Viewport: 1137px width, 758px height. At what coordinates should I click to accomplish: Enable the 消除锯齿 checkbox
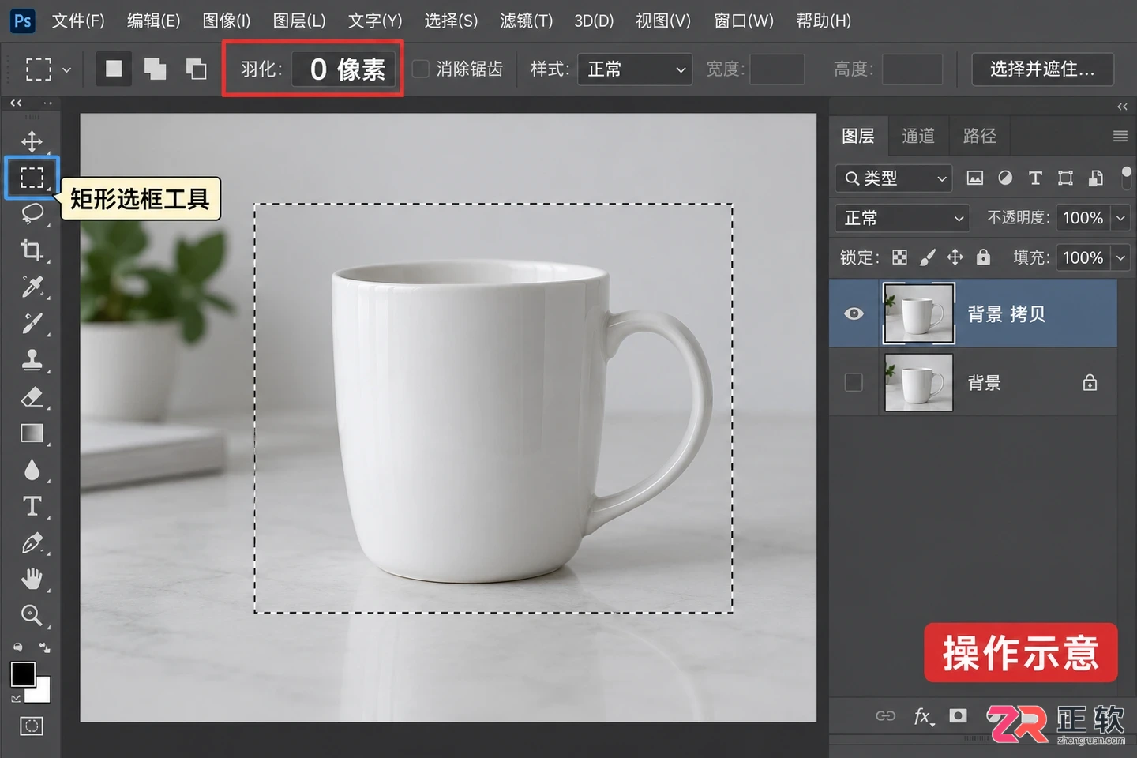[x=421, y=69]
